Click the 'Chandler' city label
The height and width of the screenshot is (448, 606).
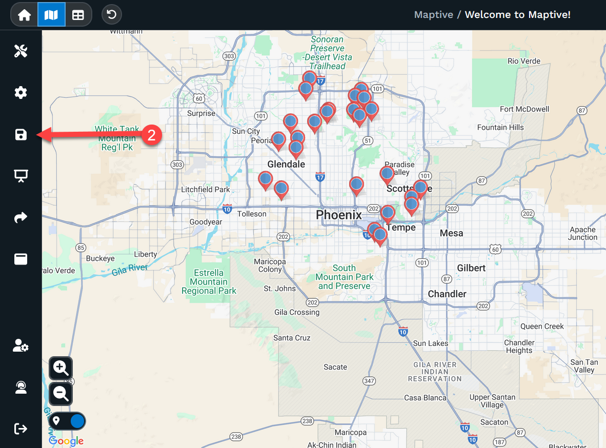447,294
